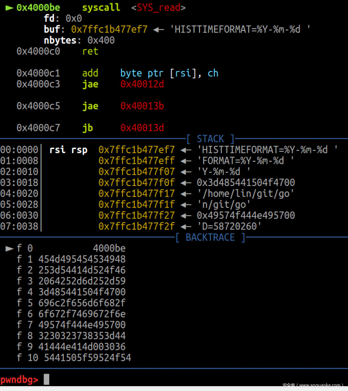348x391 pixels.
Task: Click the pwndbg prompt cursor
Action: pyautogui.click(x=47, y=379)
